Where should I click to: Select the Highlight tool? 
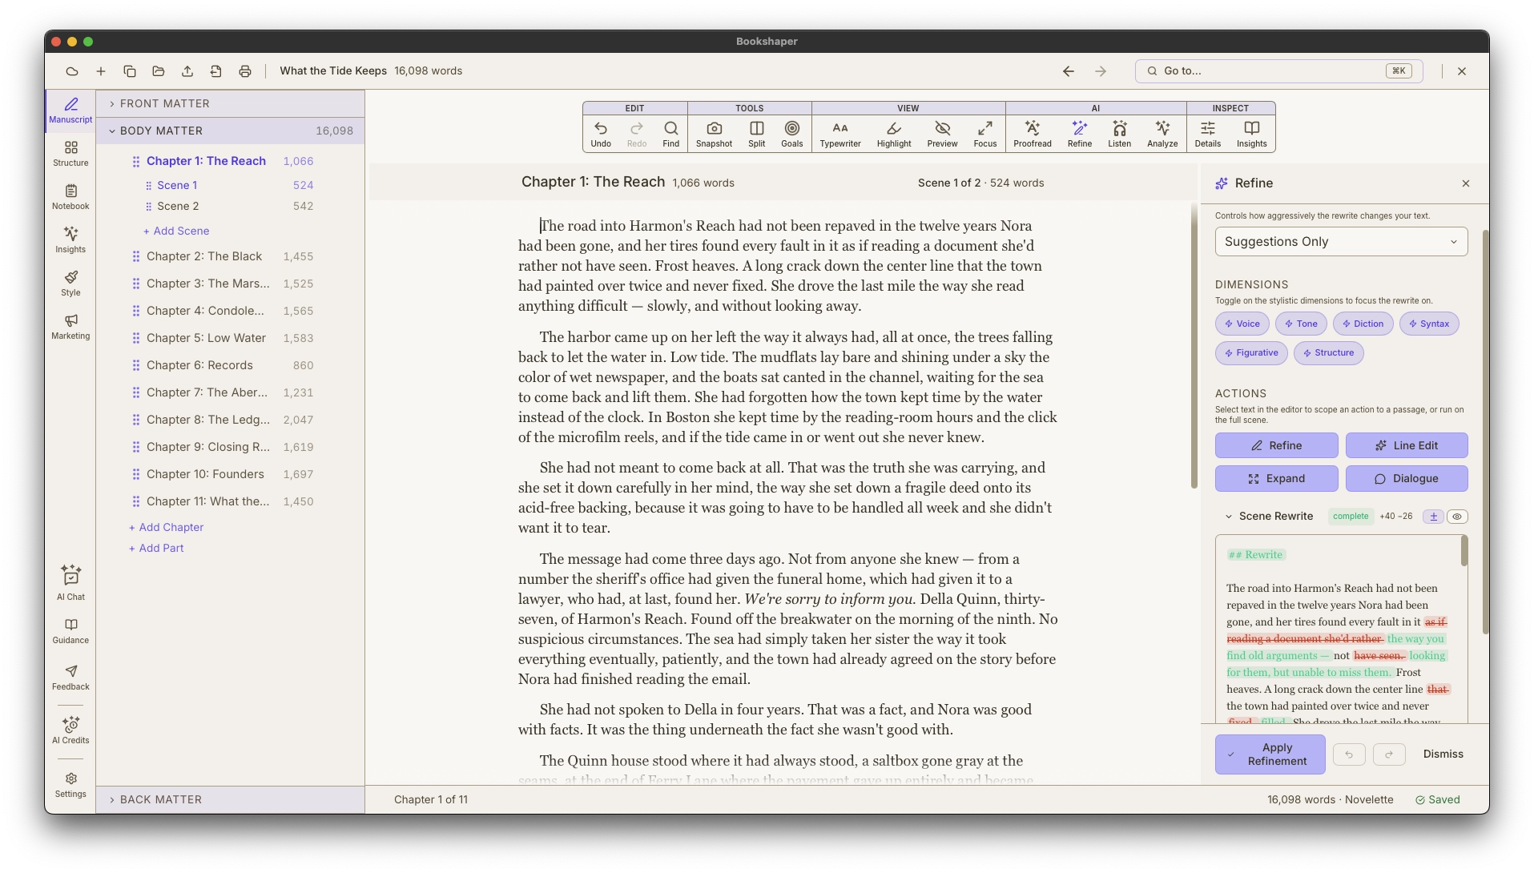pos(894,134)
